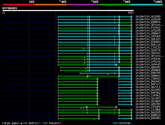165x125 pixels.
Task: Click the purple ~60% identity color segment
Action: [82, 5]
